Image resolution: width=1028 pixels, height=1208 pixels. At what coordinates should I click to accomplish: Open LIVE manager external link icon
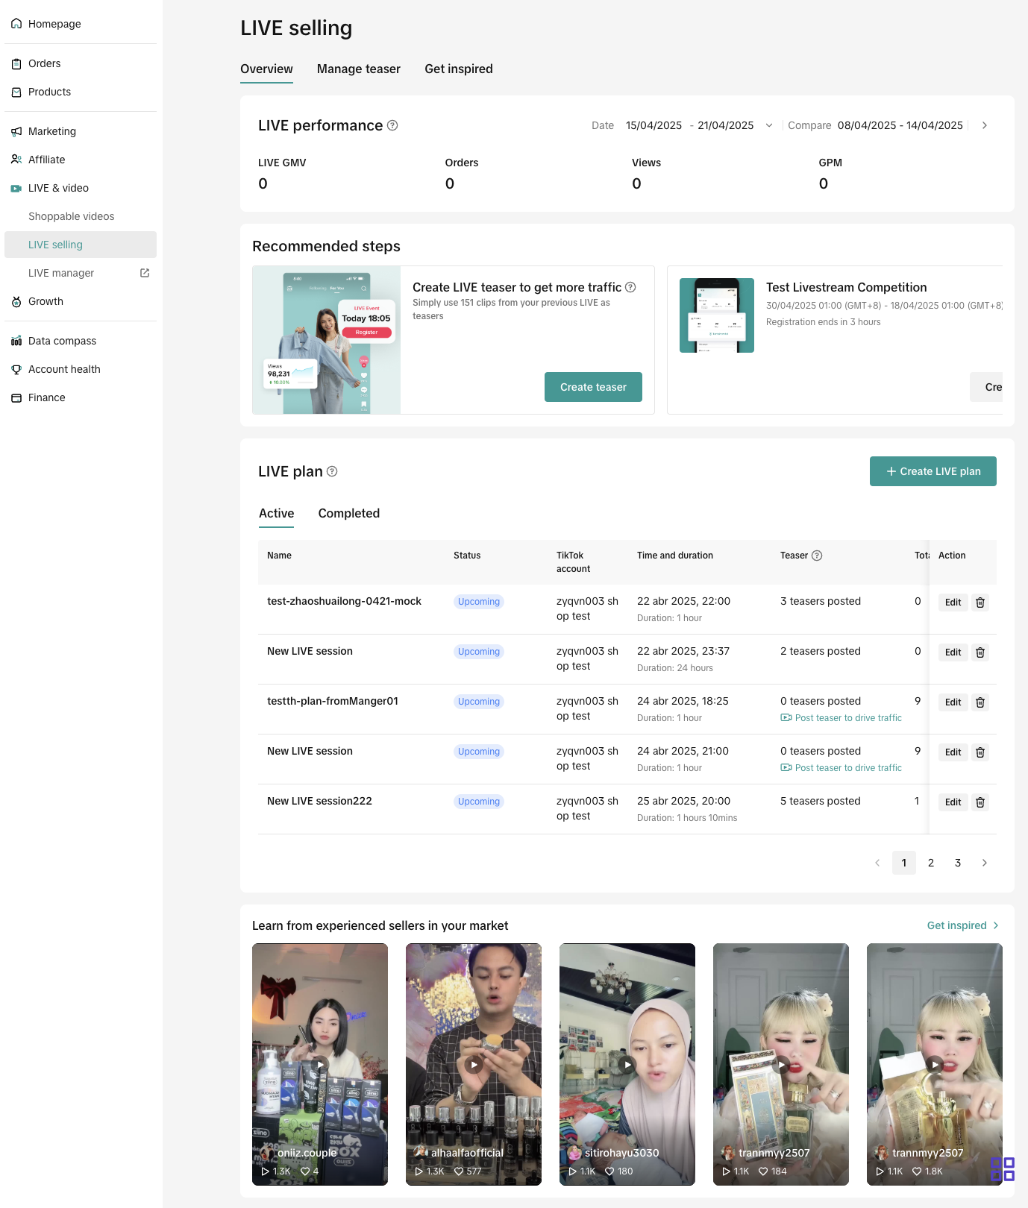tap(145, 273)
